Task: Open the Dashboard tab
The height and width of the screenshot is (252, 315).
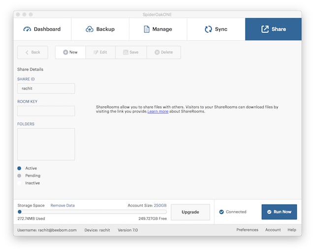Action: 42,29
